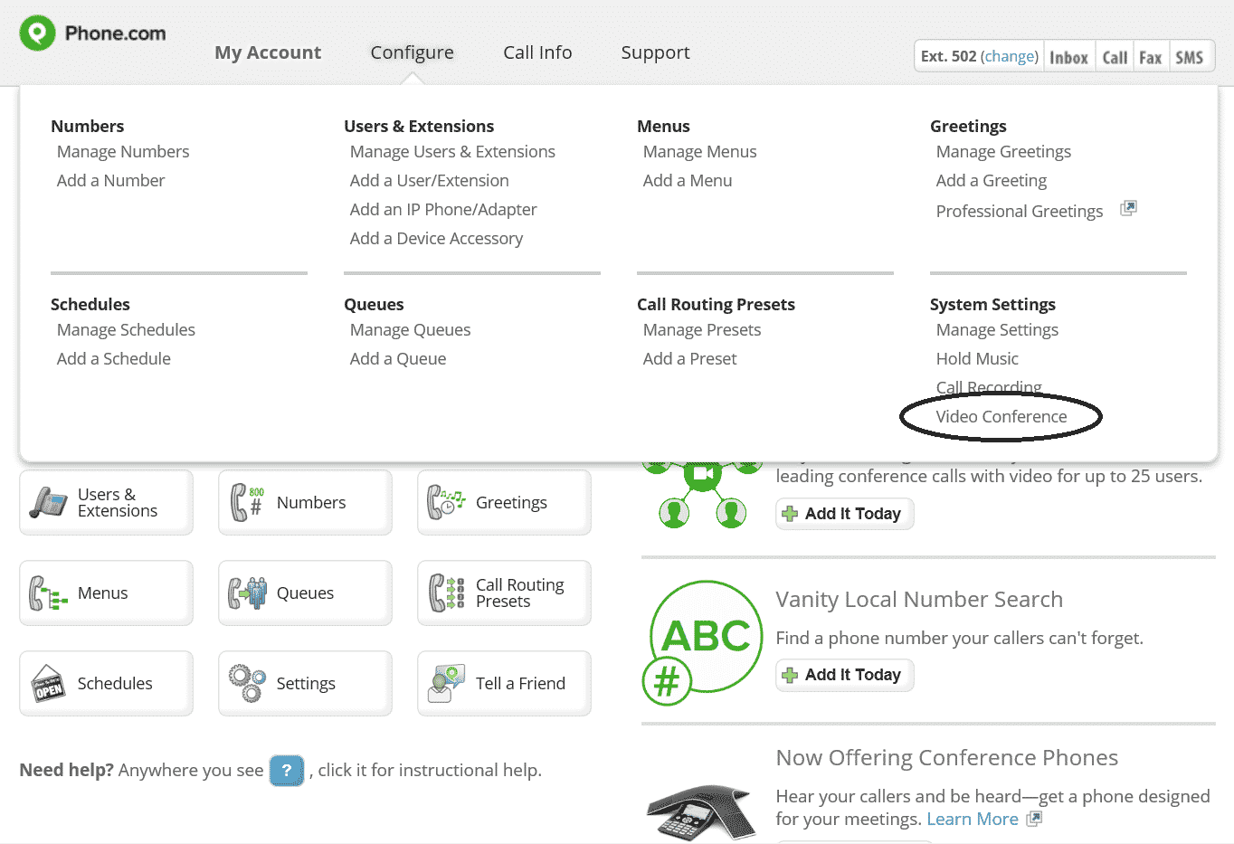Click the Now Offering Conference Phones heading
This screenshot has height=844, width=1234.
coord(947,758)
